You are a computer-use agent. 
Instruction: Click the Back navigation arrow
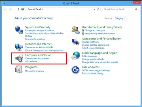point(5,9)
